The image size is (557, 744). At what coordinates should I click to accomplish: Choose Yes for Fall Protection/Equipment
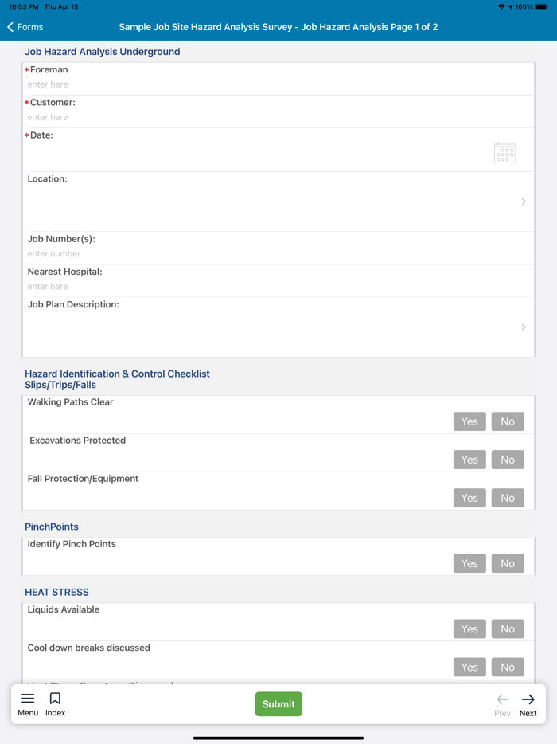coord(469,498)
